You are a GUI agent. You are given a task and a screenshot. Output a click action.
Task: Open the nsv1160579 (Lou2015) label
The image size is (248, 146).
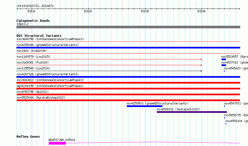coord(33,57)
